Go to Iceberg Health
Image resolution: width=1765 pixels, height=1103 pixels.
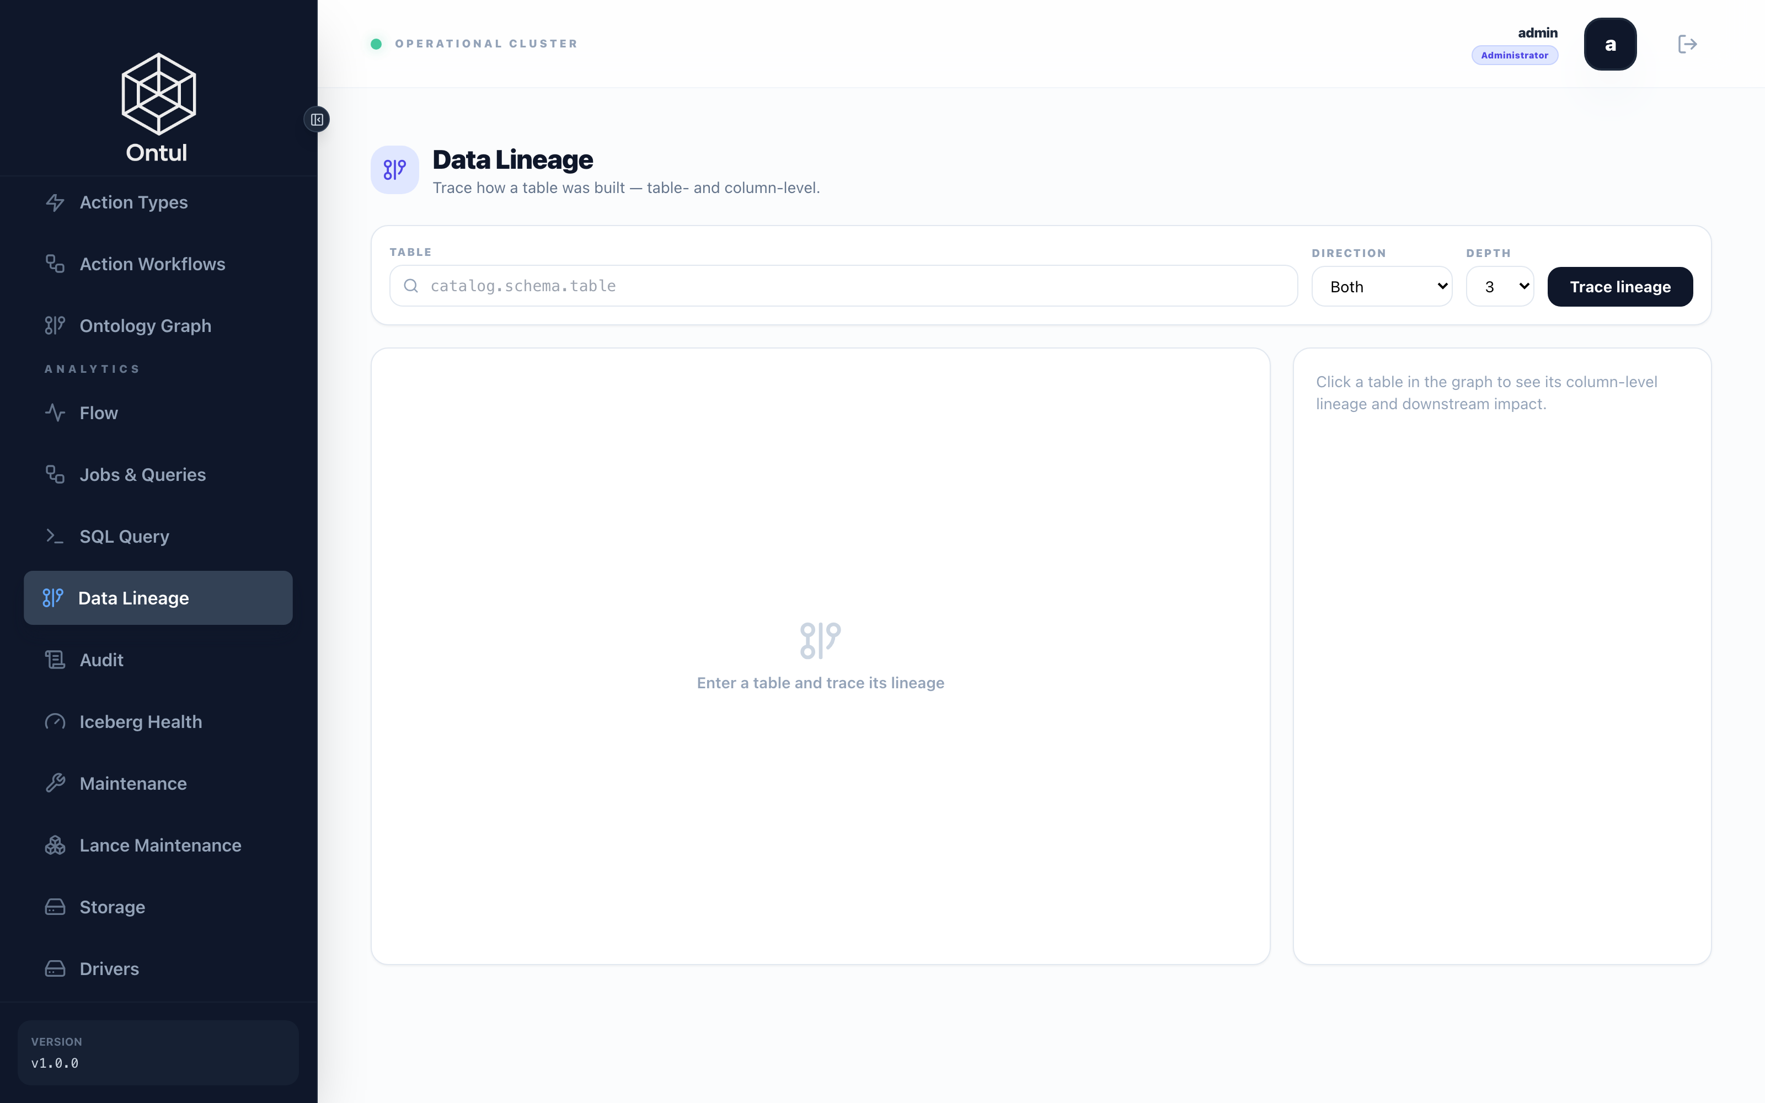click(x=158, y=722)
